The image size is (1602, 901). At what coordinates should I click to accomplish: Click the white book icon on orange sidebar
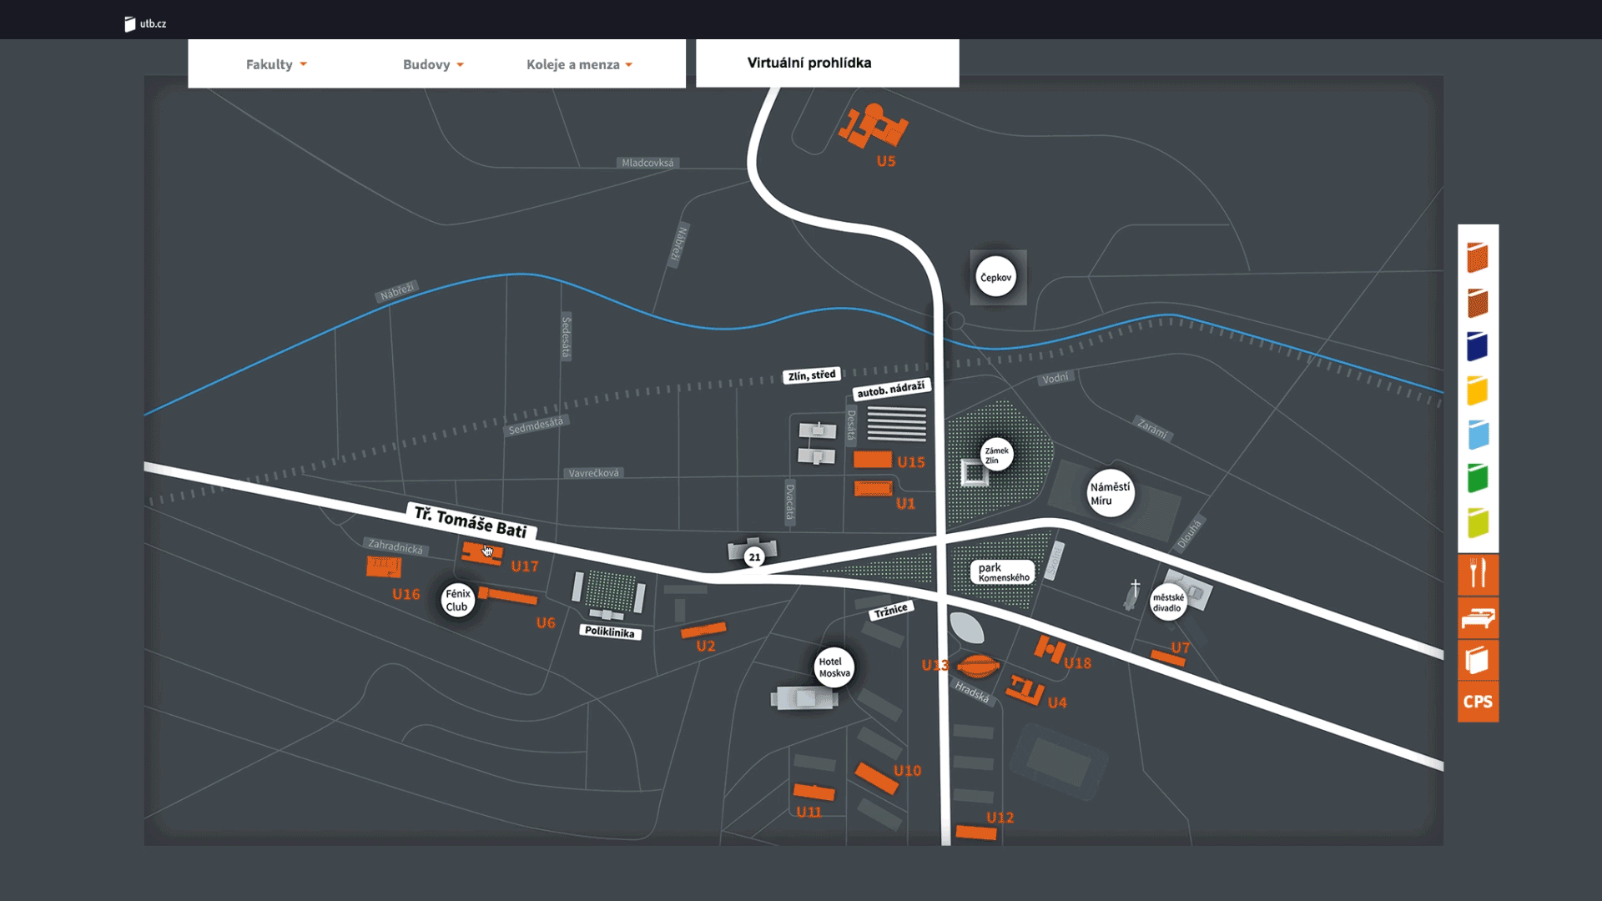1478,660
